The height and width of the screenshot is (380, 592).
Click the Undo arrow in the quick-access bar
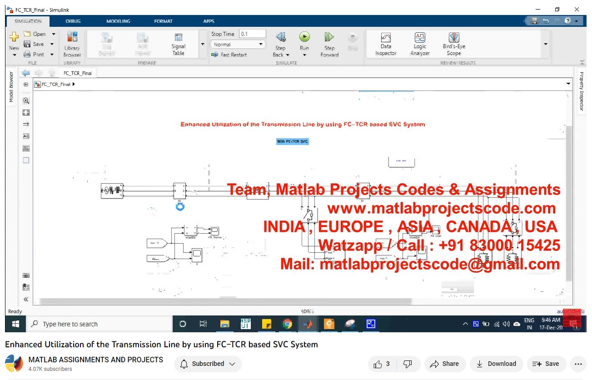click(546, 21)
